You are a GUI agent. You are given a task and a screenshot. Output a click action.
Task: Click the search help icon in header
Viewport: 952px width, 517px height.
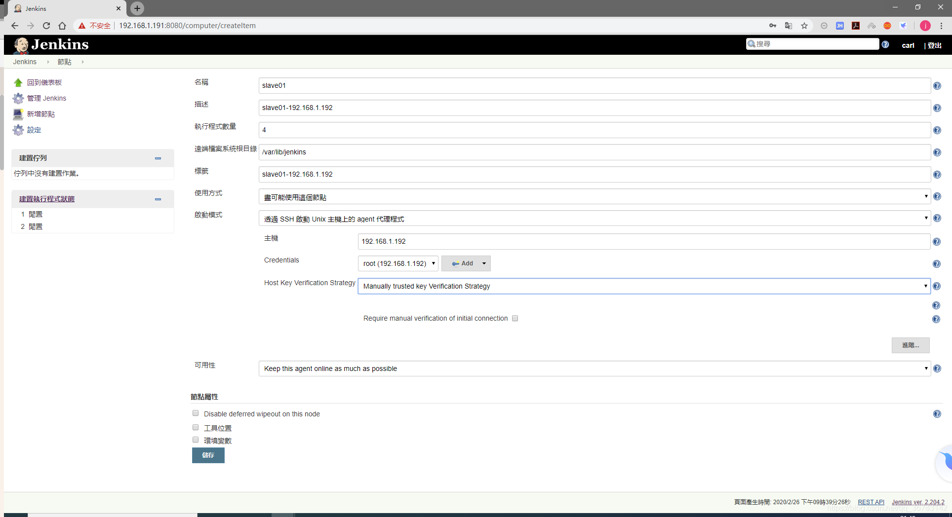point(885,44)
